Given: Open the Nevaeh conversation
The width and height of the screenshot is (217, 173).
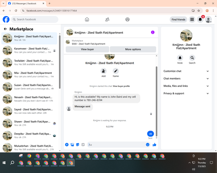Looking at the screenshot, I should click(x=29, y=99).
